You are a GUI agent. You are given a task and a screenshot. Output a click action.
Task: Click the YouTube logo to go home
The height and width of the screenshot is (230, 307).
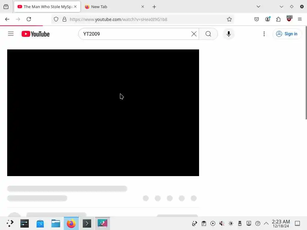coord(35,34)
